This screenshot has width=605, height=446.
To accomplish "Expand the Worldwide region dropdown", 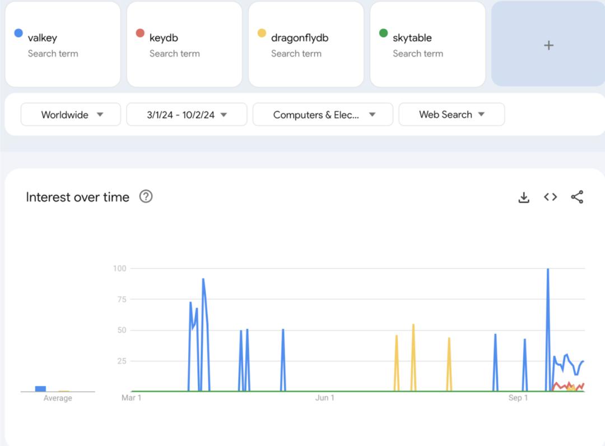I will point(71,114).
